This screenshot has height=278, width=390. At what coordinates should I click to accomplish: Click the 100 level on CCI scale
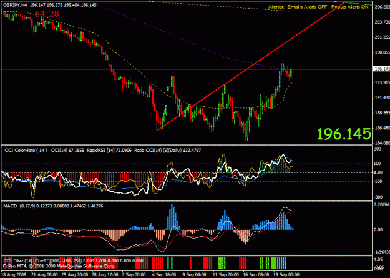coord(378,164)
